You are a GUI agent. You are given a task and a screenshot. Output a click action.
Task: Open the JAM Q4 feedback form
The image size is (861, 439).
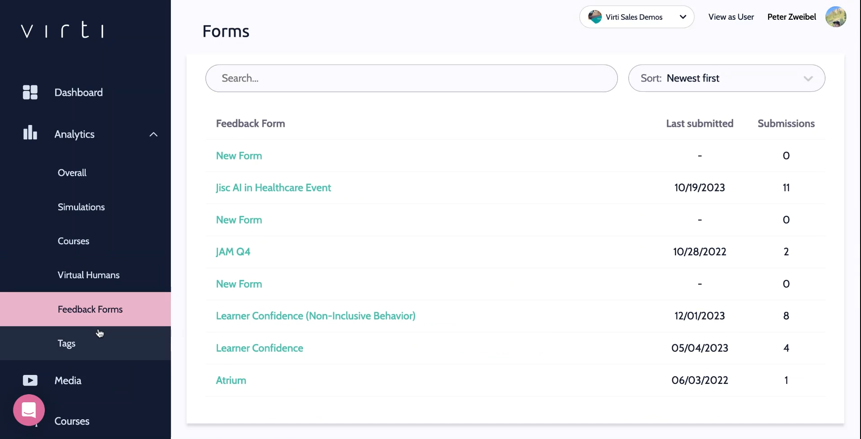(233, 252)
